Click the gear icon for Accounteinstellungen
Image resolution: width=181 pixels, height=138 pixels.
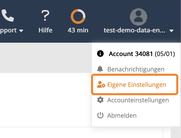100,100
